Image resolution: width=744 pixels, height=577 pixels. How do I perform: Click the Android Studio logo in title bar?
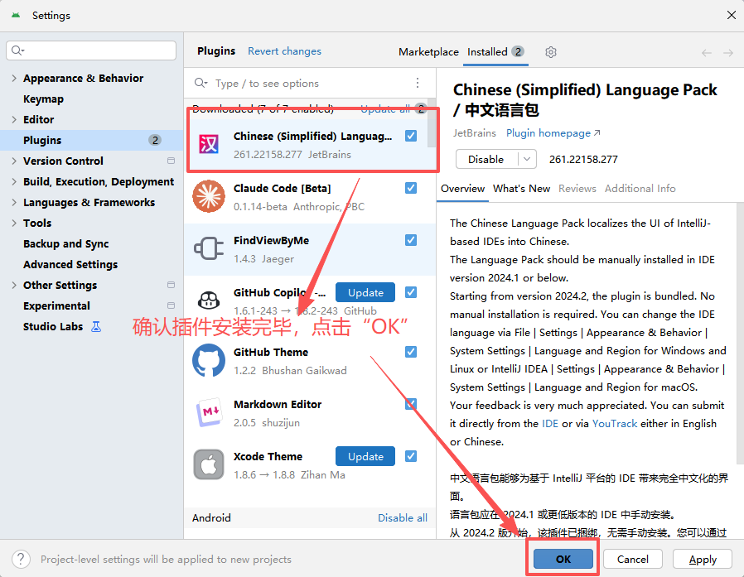(x=16, y=15)
